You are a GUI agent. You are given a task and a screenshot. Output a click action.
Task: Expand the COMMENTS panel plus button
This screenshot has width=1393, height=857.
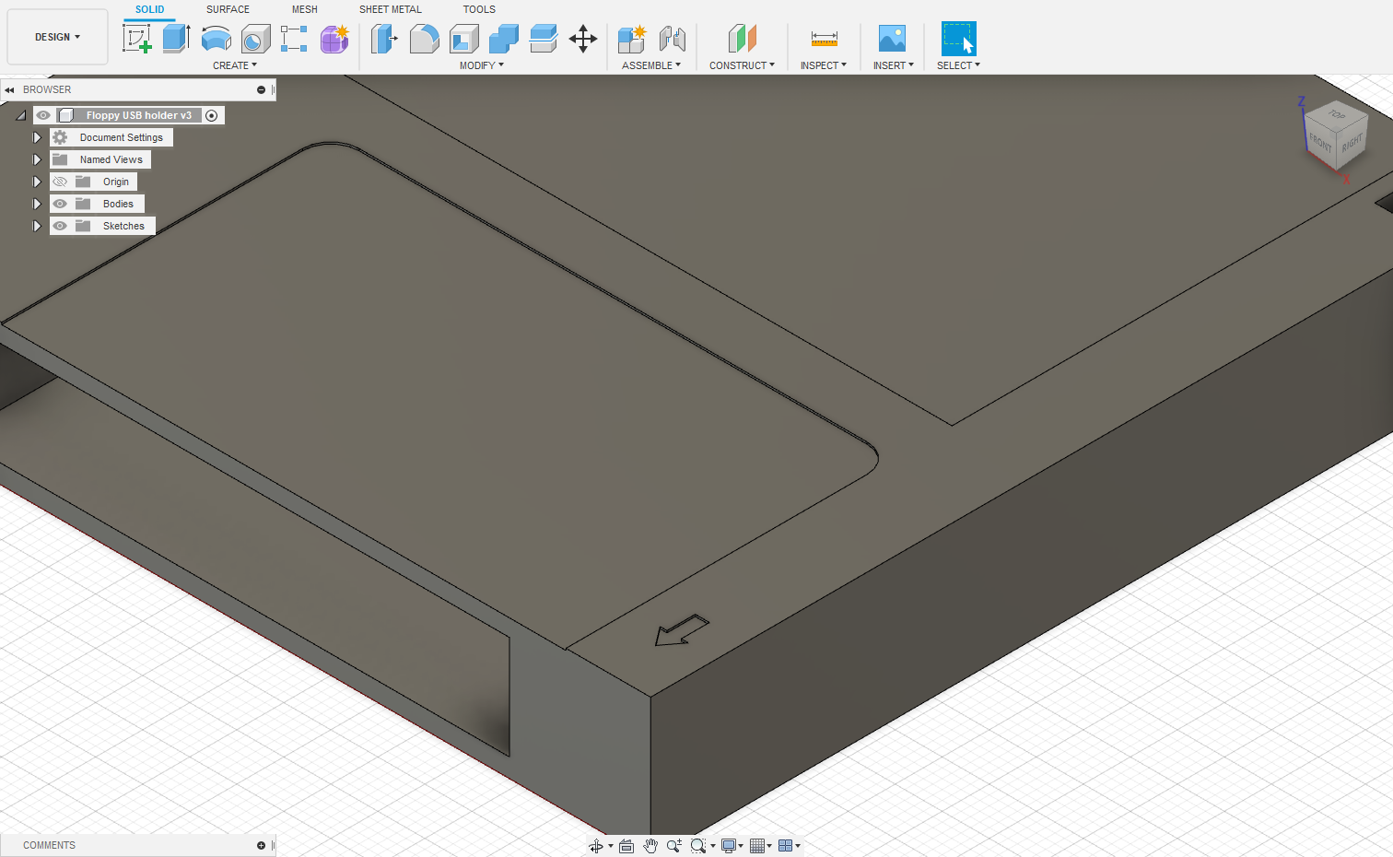261,845
